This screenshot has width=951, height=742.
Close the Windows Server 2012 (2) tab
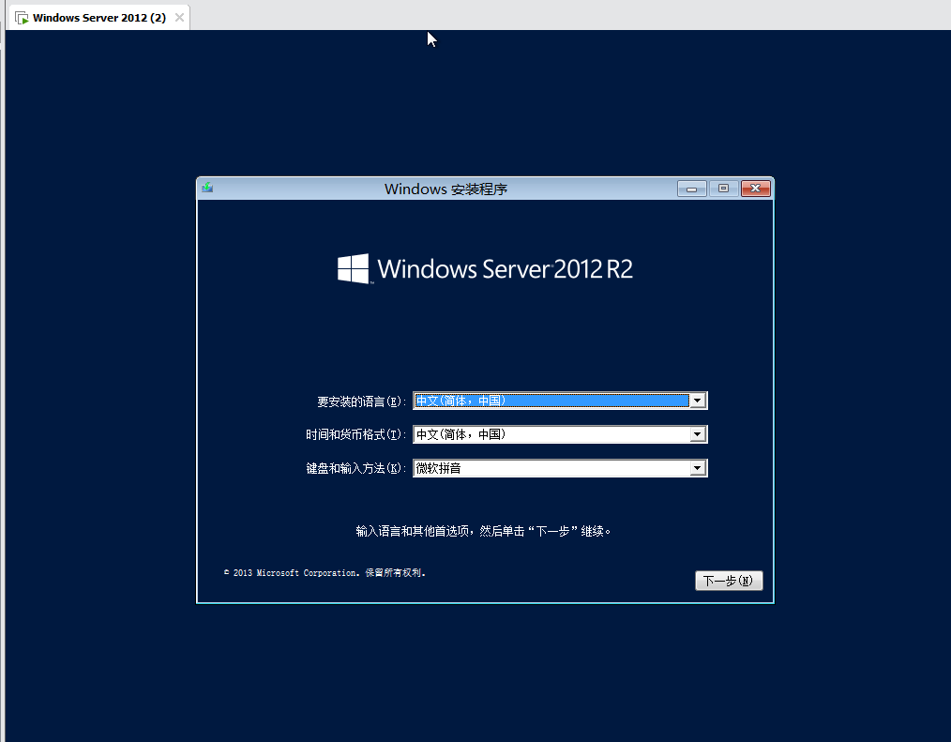coord(179,18)
